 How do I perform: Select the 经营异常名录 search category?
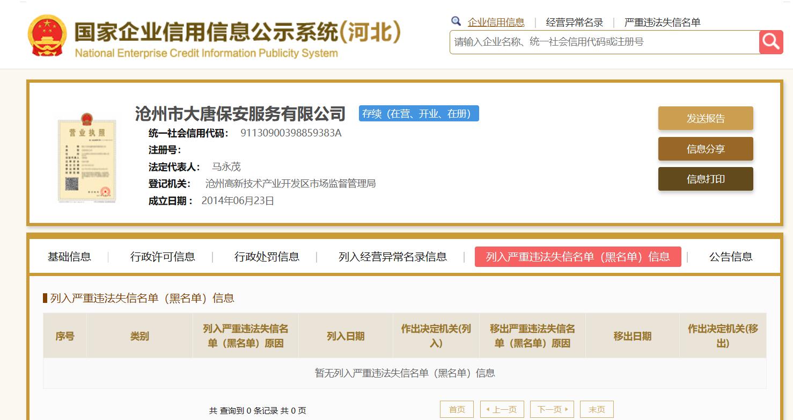click(575, 22)
